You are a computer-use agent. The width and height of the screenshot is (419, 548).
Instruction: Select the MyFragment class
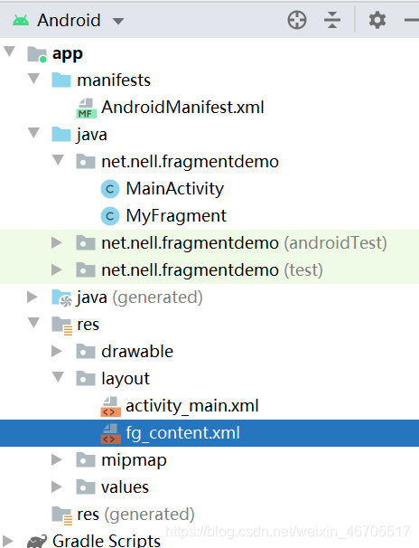coord(176,215)
